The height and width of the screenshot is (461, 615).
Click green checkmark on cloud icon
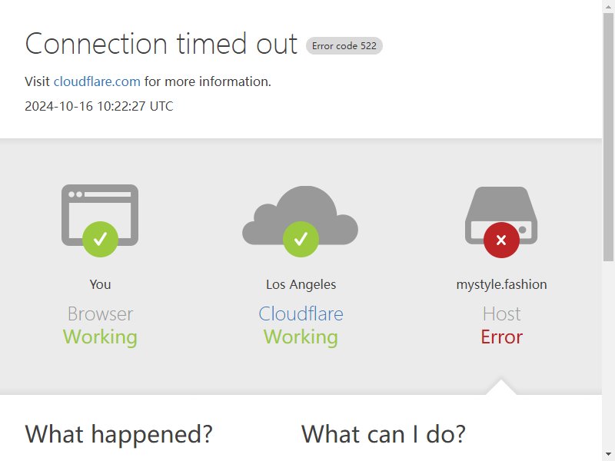301,239
